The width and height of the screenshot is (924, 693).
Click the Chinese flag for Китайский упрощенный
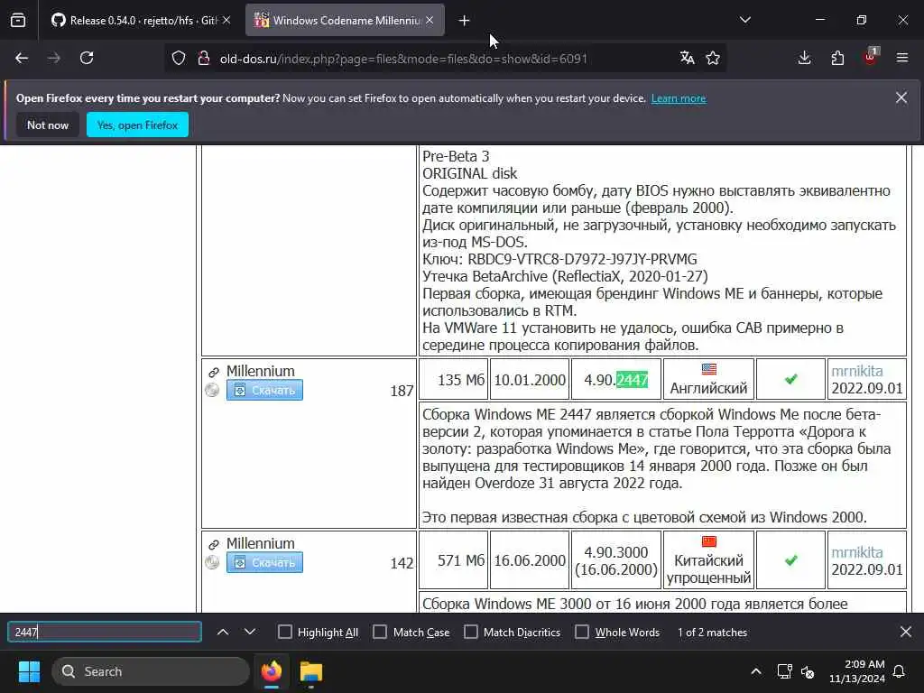[x=709, y=541]
